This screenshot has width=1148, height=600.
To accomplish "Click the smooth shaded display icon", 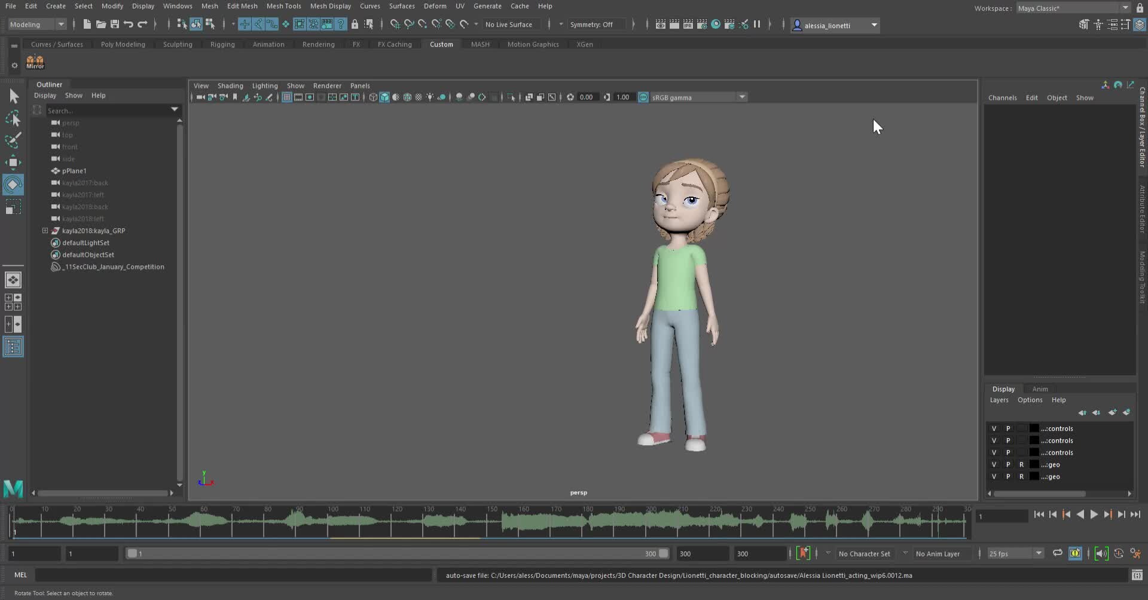I will coord(384,97).
